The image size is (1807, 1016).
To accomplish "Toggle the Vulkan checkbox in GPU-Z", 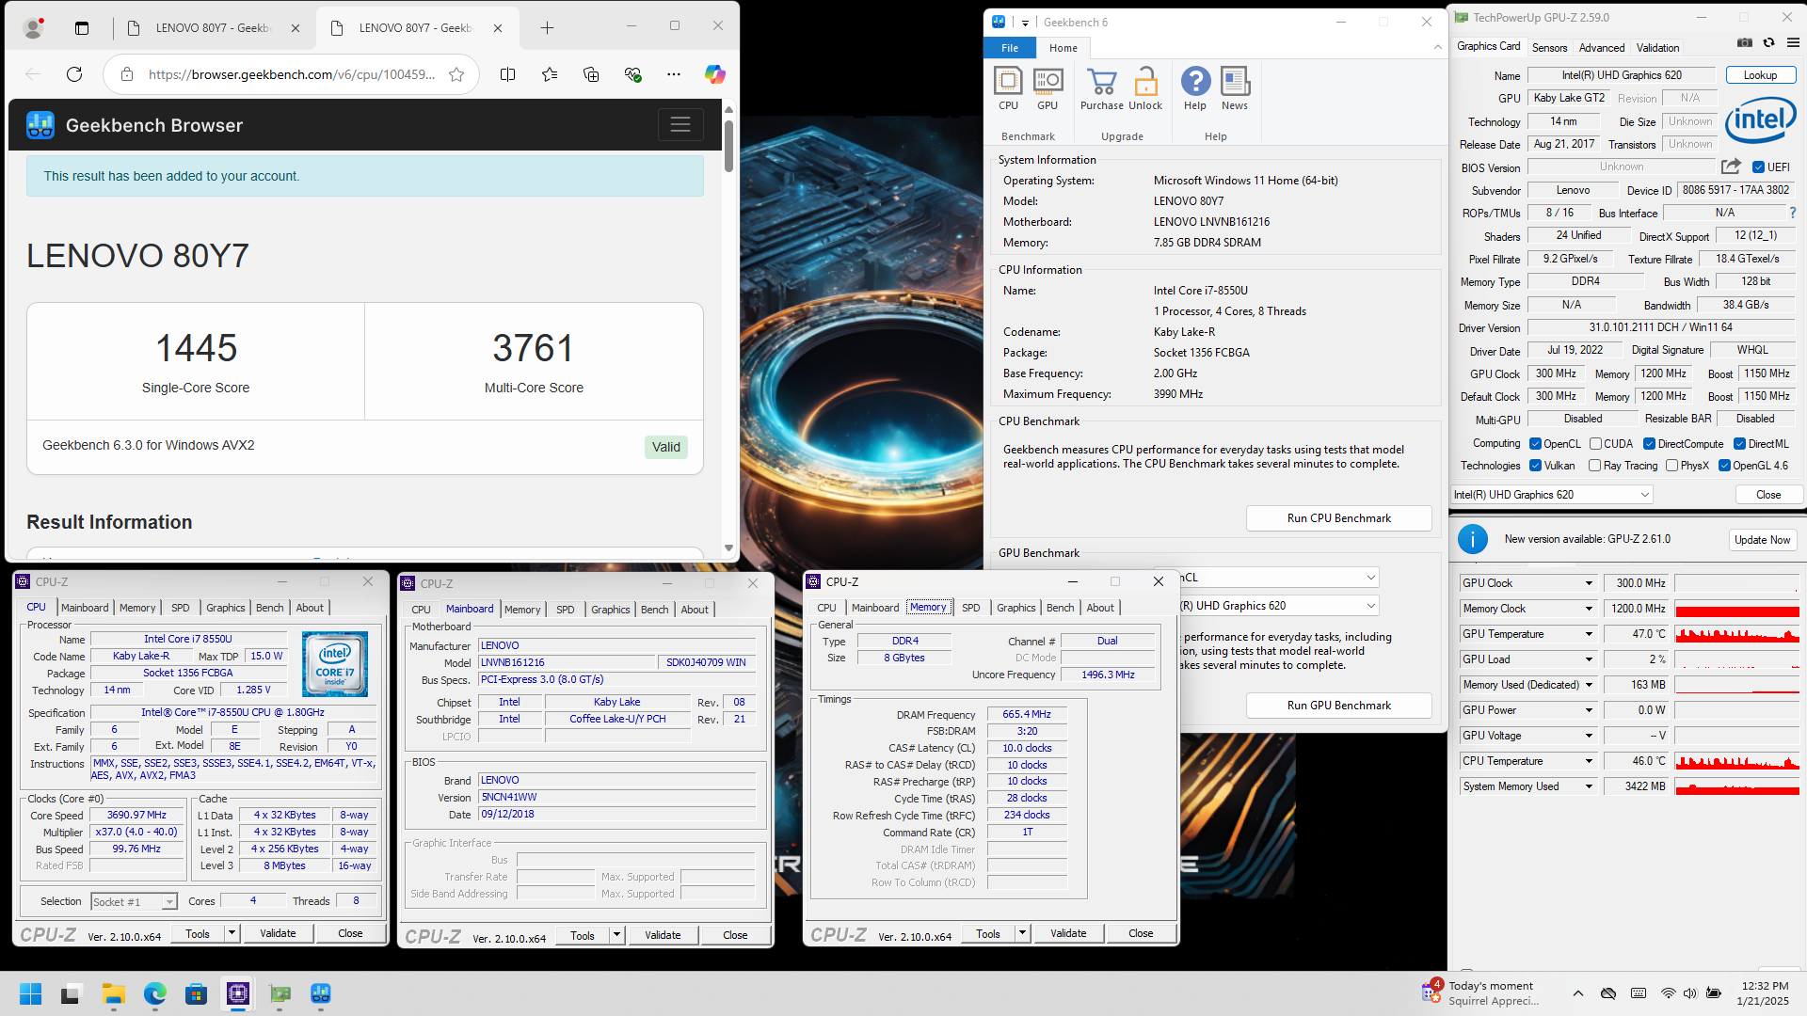I will 1535,466.
